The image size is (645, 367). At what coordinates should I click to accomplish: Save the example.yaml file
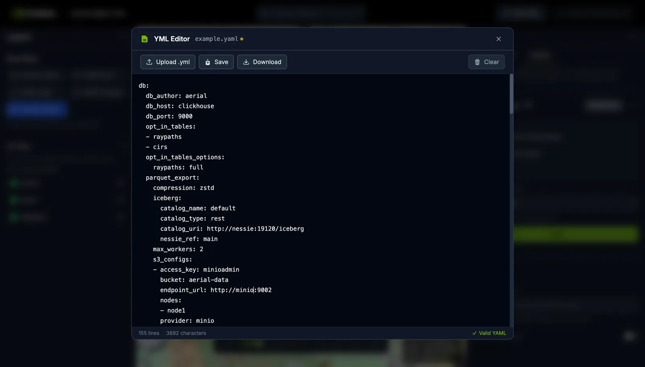pyautogui.click(x=216, y=62)
